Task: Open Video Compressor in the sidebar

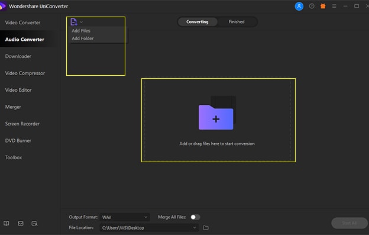Action: 25,73
